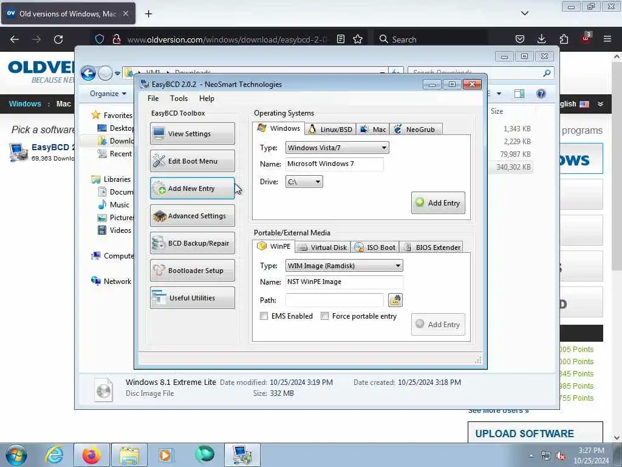Open the EasyBCD File menu
Image resolution: width=622 pixels, height=467 pixels.
click(x=153, y=99)
